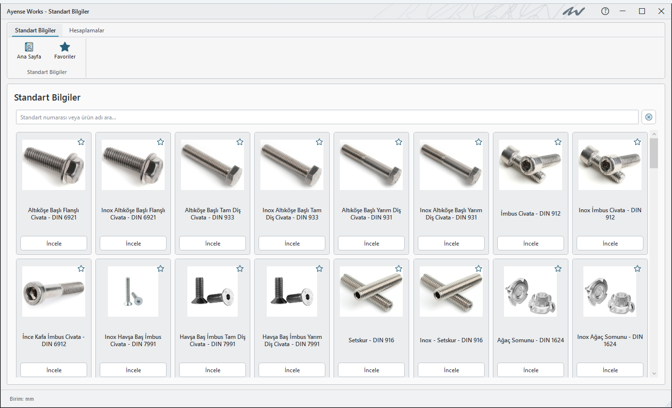This screenshot has width=672, height=408.
Task: Click İncele for Altıköşe Başlı Flanşlı Civata DIN 6921
Action: [54, 243]
